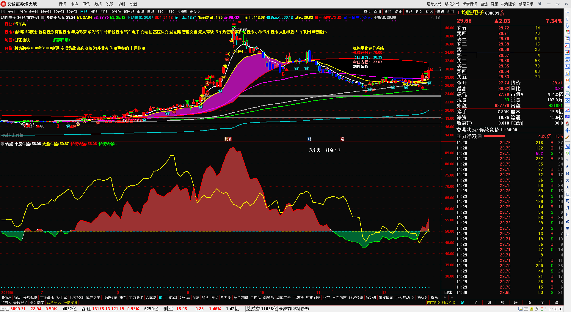Open 信息公示 in the title bar
Viewport: 571px width, 312px height.
point(526,4)
